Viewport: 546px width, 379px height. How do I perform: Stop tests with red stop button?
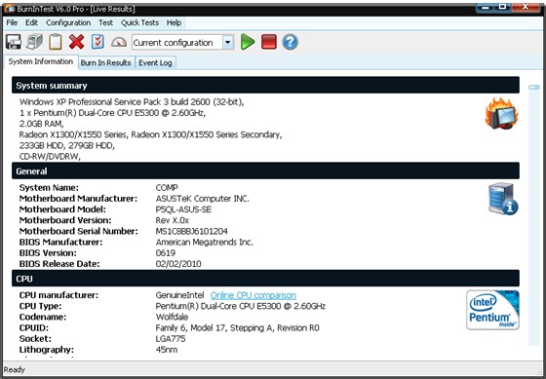coord(269,42)
